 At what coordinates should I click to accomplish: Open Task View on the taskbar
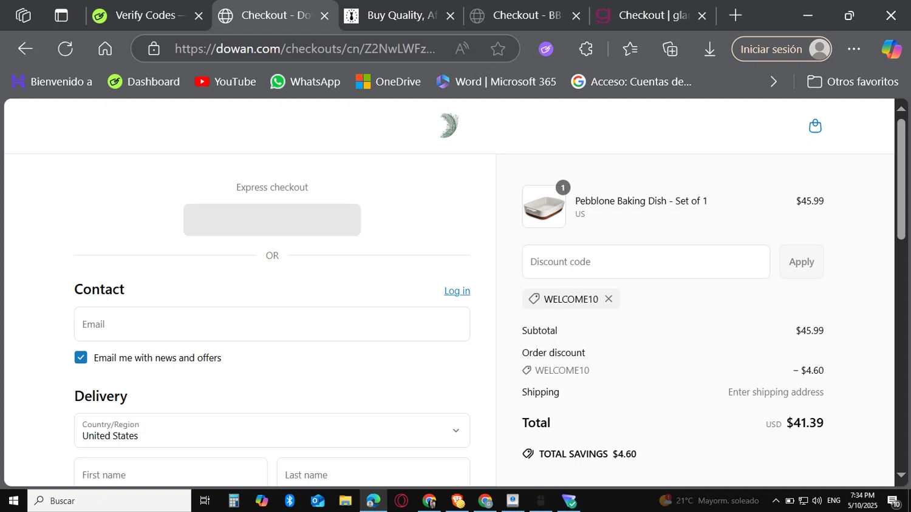click(205, 500)
